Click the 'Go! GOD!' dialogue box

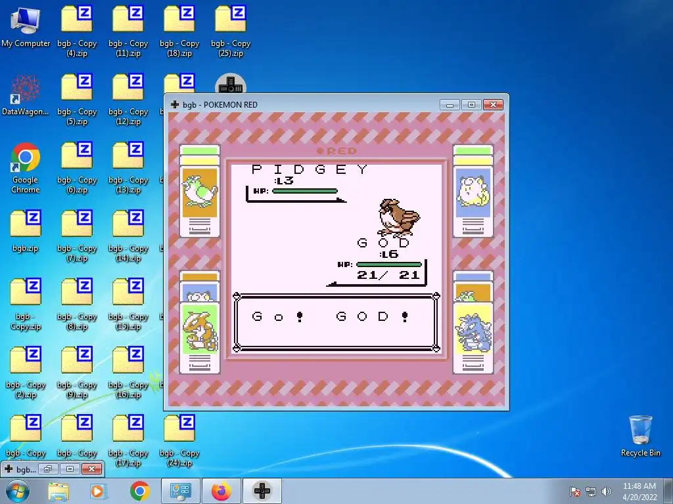[x=336, y=322]
